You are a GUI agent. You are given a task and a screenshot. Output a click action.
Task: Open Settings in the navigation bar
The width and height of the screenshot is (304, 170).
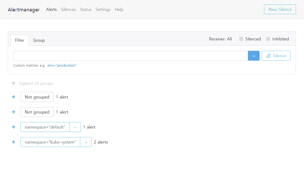(103, 9)
